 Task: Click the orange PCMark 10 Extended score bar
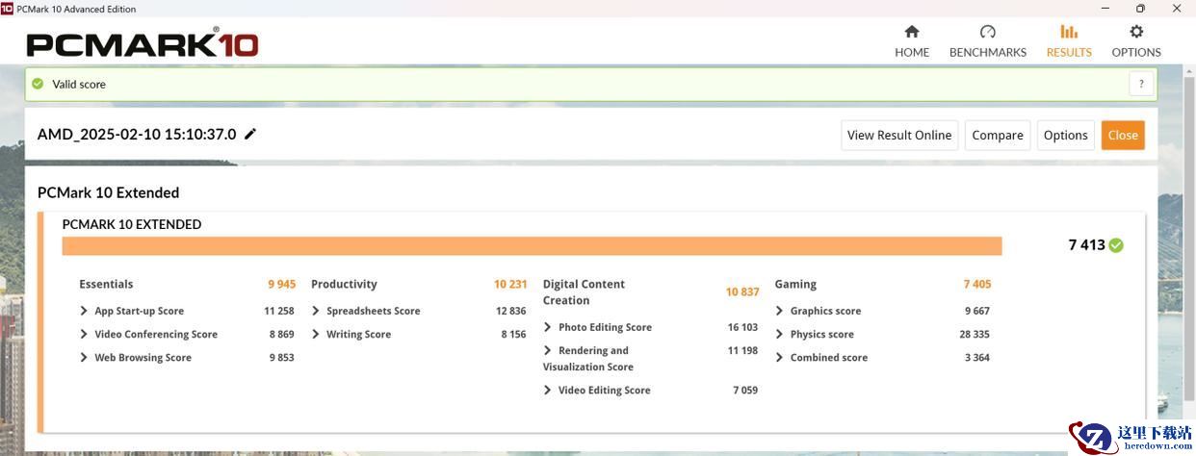pos(532,246)
